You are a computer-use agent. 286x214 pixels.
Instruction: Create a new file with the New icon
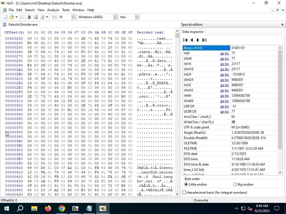point(6,17)
